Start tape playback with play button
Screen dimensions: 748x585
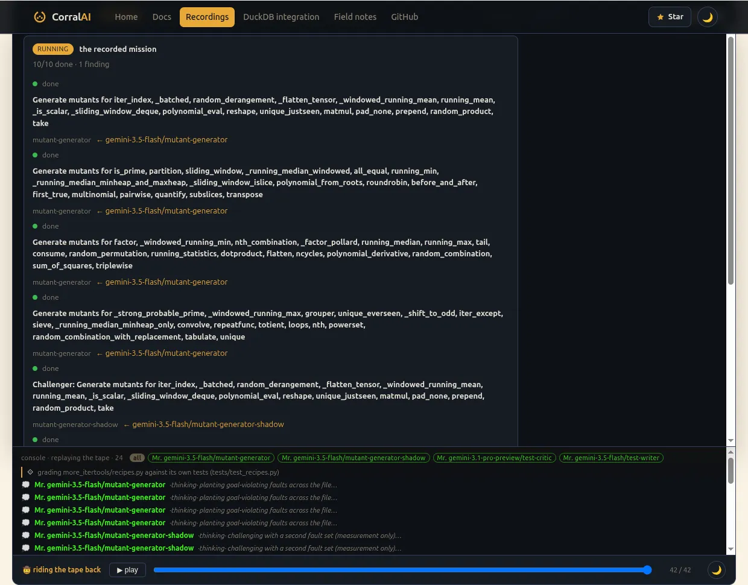pos(127,570)
